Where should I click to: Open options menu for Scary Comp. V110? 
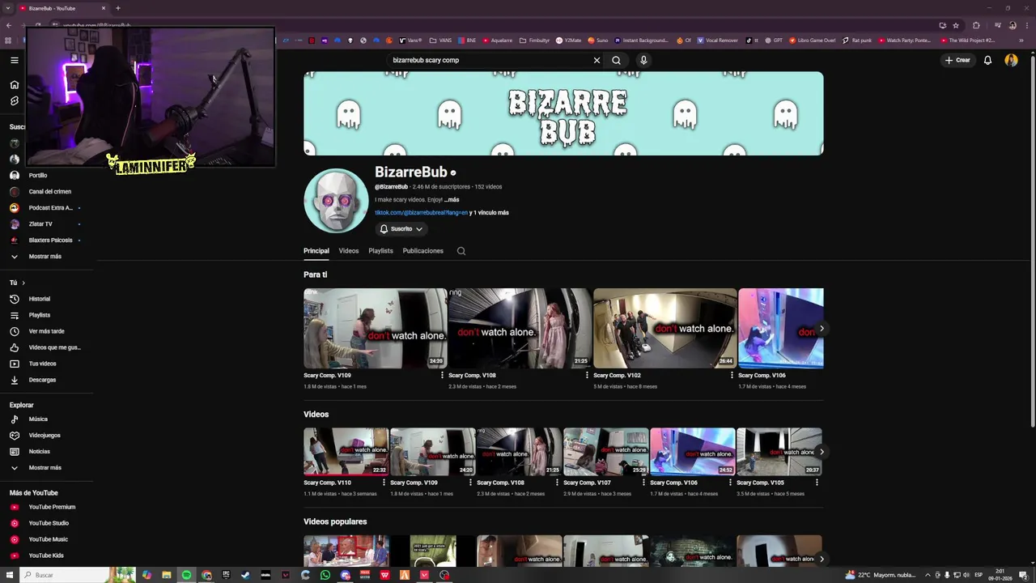384,483
